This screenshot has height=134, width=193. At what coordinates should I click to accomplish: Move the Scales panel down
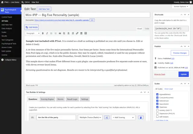[x=185, y=84]
